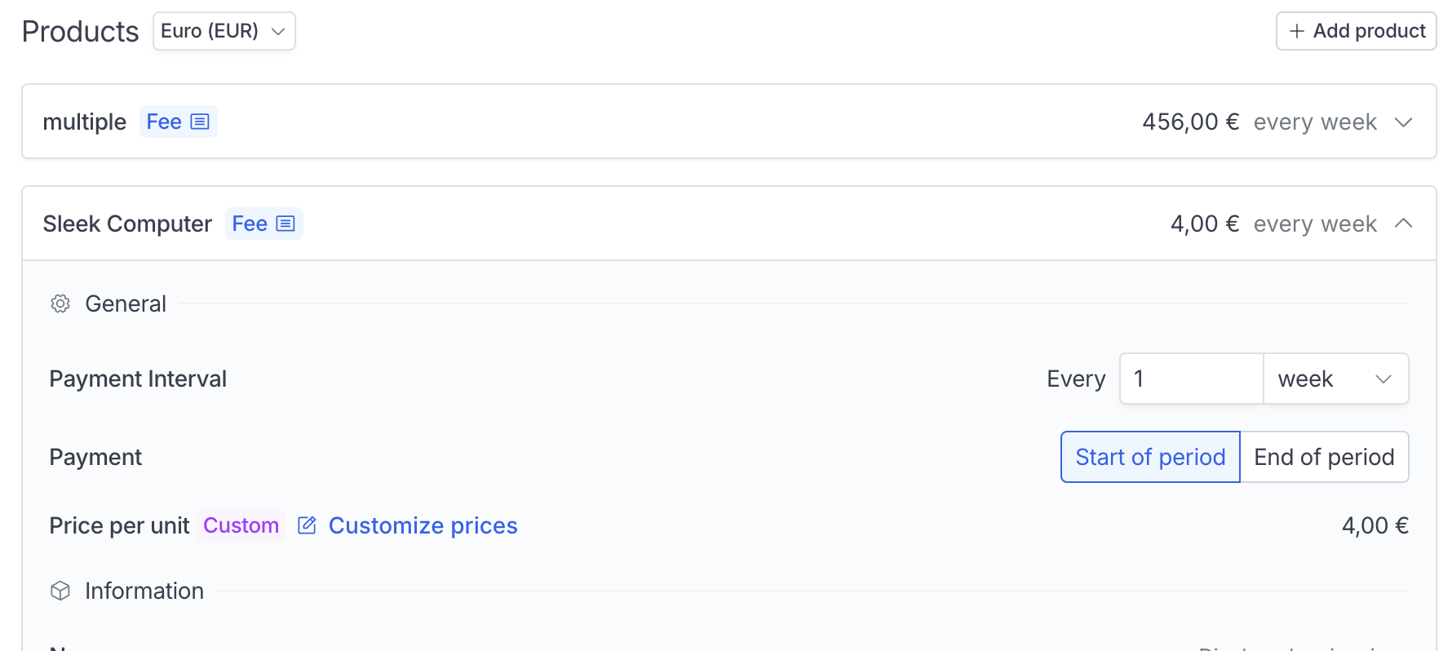Click the list icon in multiple's Fee badge

point(200,122)
